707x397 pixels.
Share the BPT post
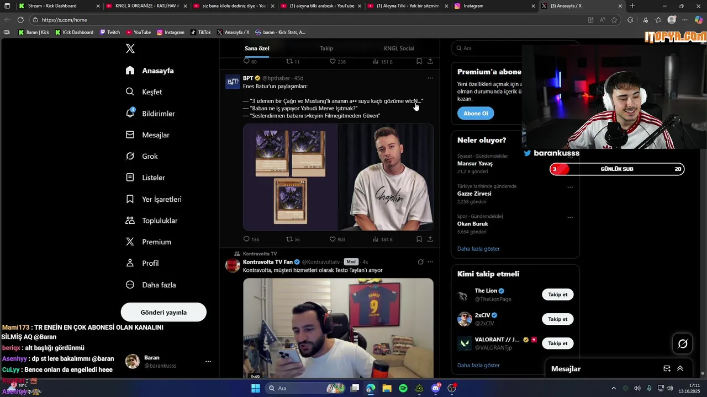(430, 239)
